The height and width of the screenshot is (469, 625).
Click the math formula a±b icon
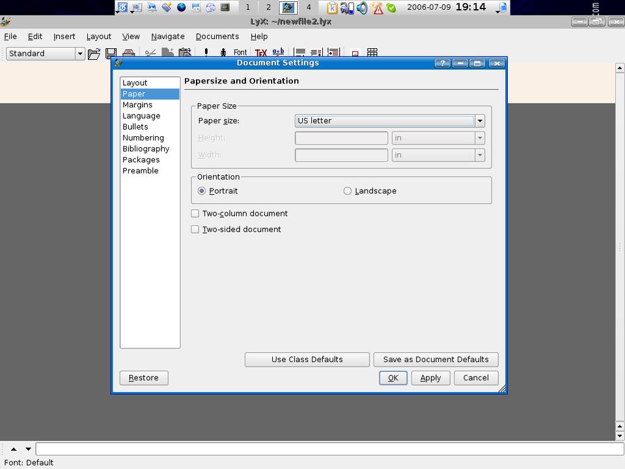click(x=278, y=52)
